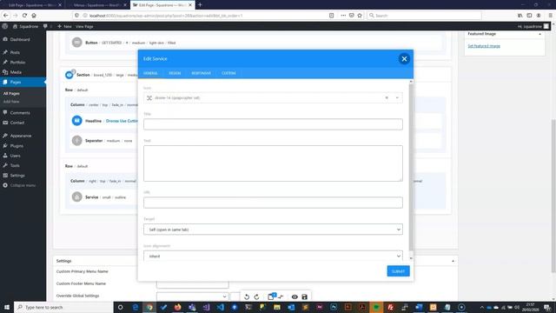Open Media in the admin sidebar
Image resolution: width=556 pixels, height=313 pixels.
point(16,72)
